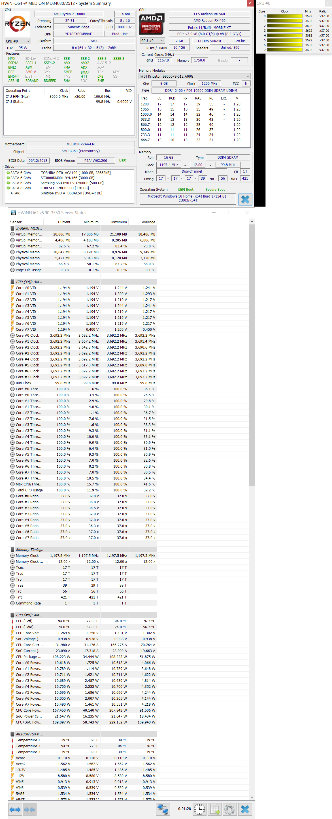Screen dimensions: 332x819
Task: Click thermometer icon beside CPU (Tctl)
Action: click(x=12, y=621)
